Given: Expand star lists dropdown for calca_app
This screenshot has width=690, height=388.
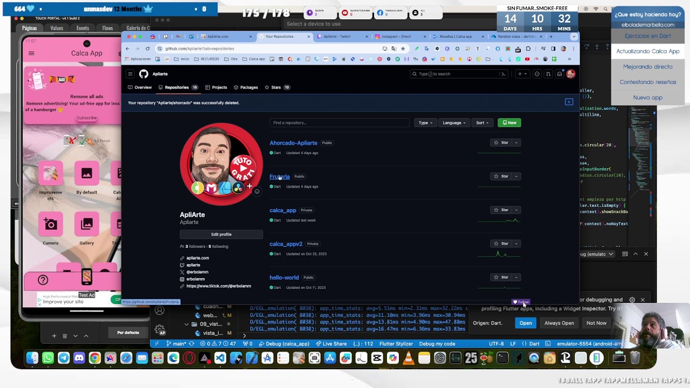Looking at the screenshot, I should 516,210.
